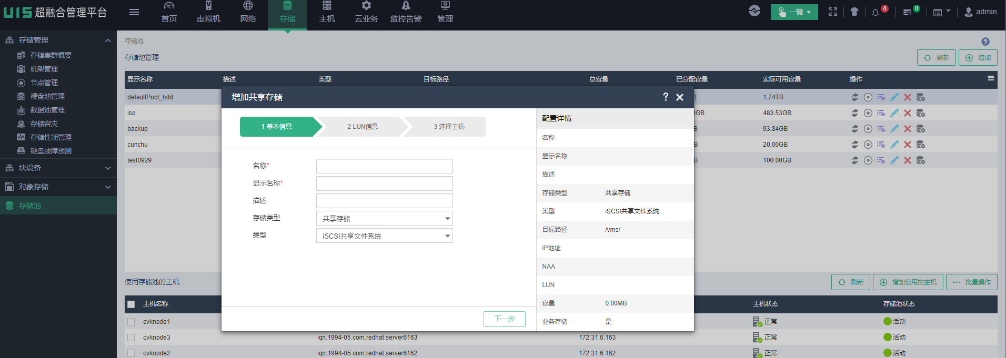
Task: Open the 存储类型 dropdown
Action: 384,218
